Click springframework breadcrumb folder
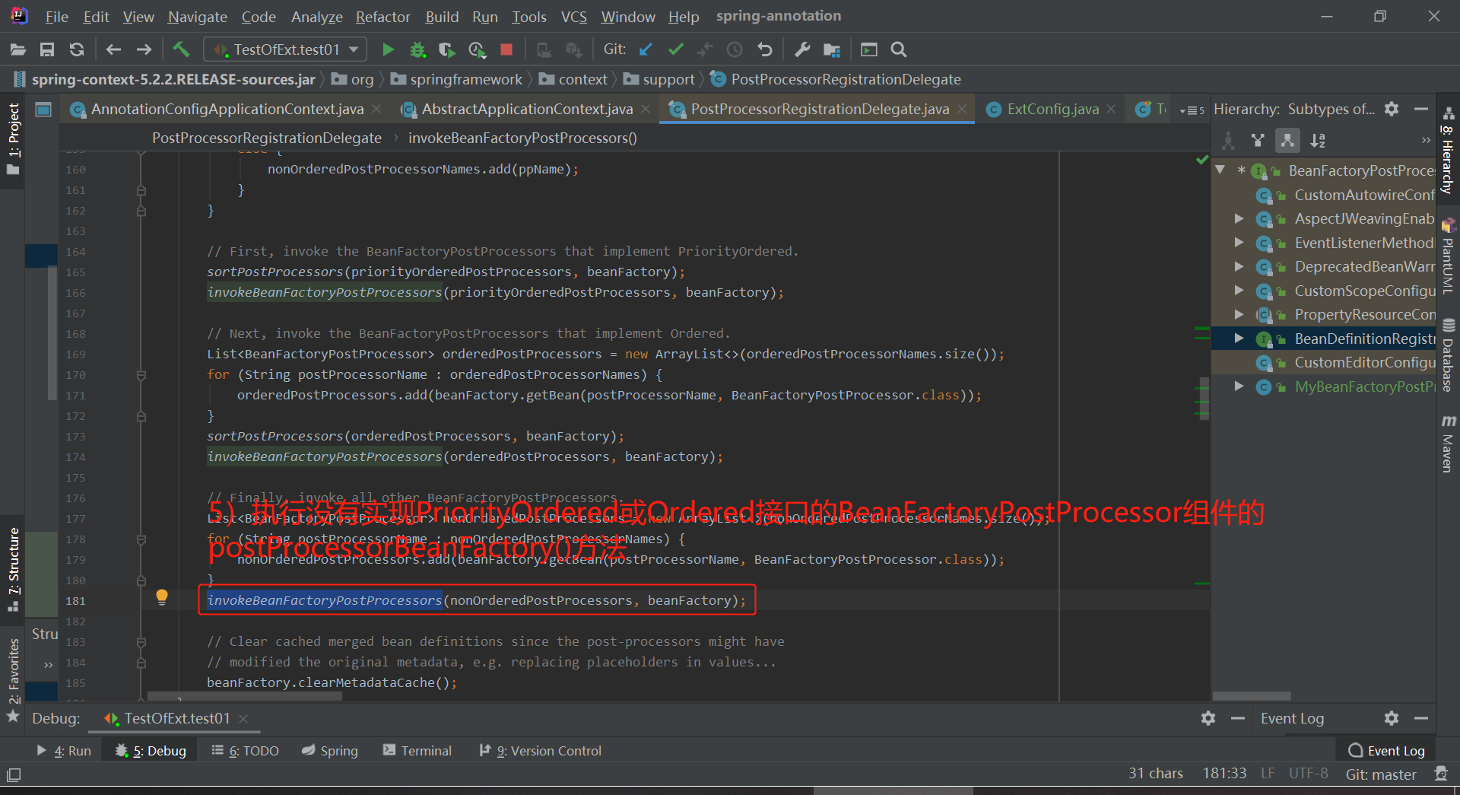The width and height of the screenshot is (1460, 795). point(457,79)
